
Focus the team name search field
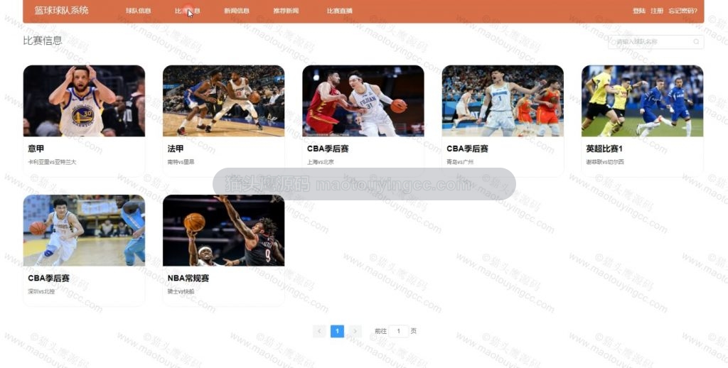coord(655,42)
